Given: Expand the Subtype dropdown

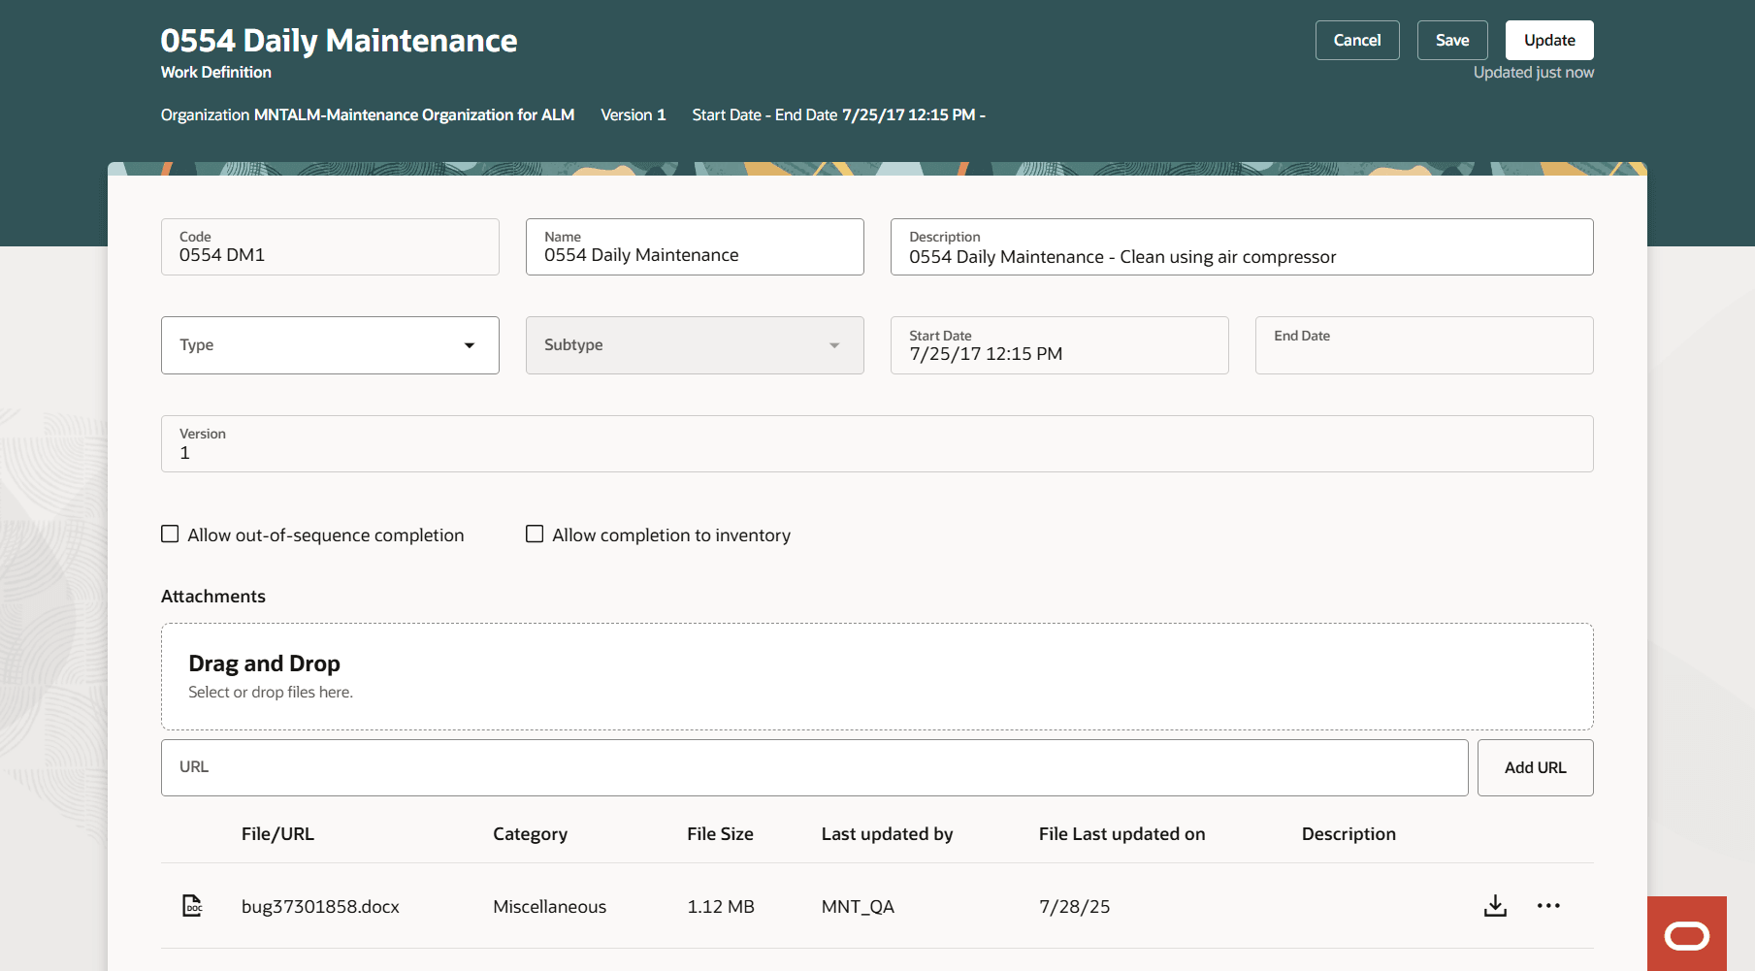Looking at the screenshot, I should click(694, 344).
